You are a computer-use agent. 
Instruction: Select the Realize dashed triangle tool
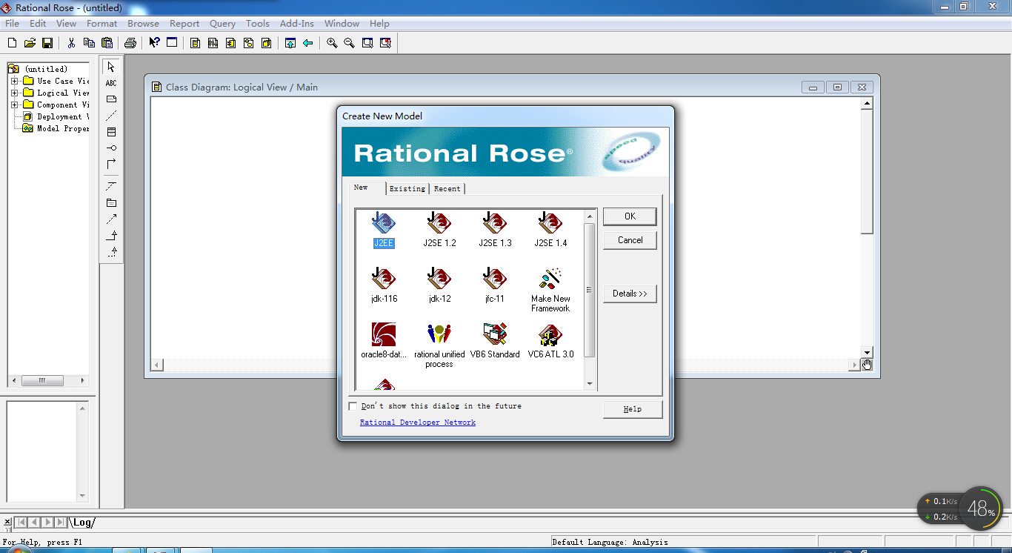click(111, 252)
